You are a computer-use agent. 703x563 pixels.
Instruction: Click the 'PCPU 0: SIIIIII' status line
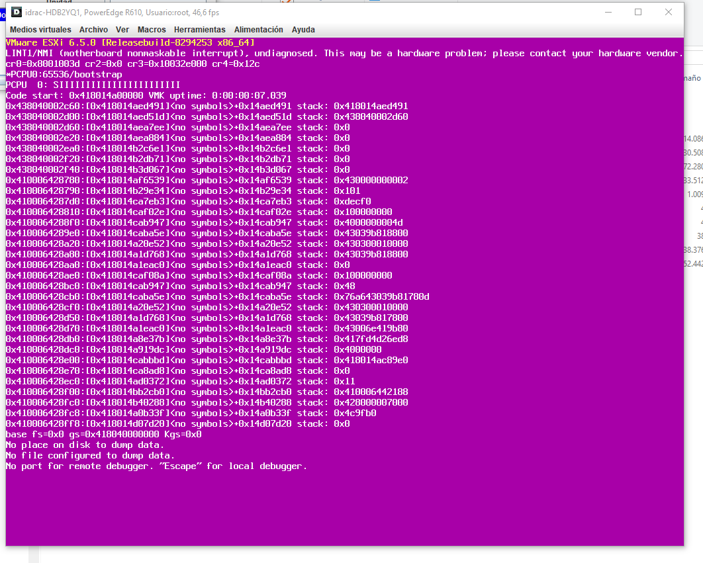[x=93, y=85]
